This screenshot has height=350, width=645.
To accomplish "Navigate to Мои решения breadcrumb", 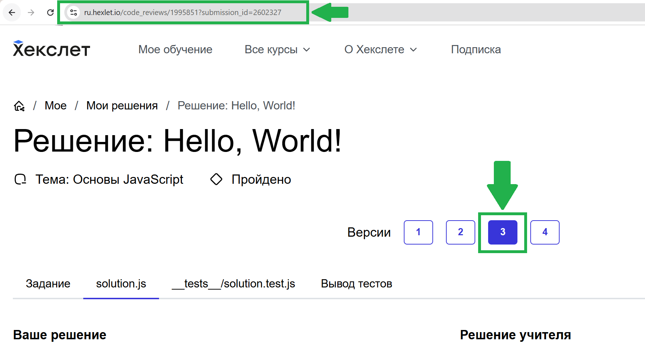I will point(122,106).
